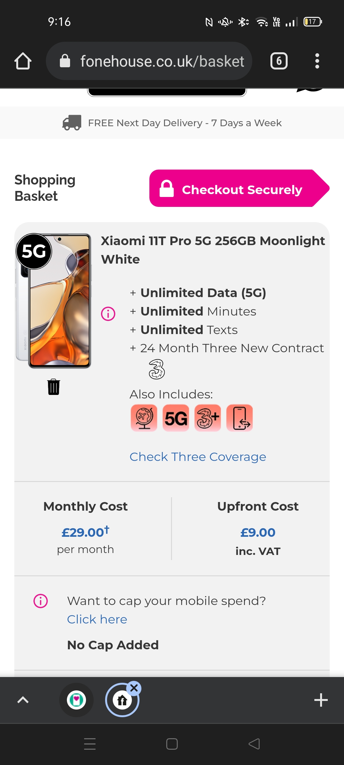The image size is (344, 765).
Task: Tap the Three+ rewards perk icon
Action: pos(208,418)
